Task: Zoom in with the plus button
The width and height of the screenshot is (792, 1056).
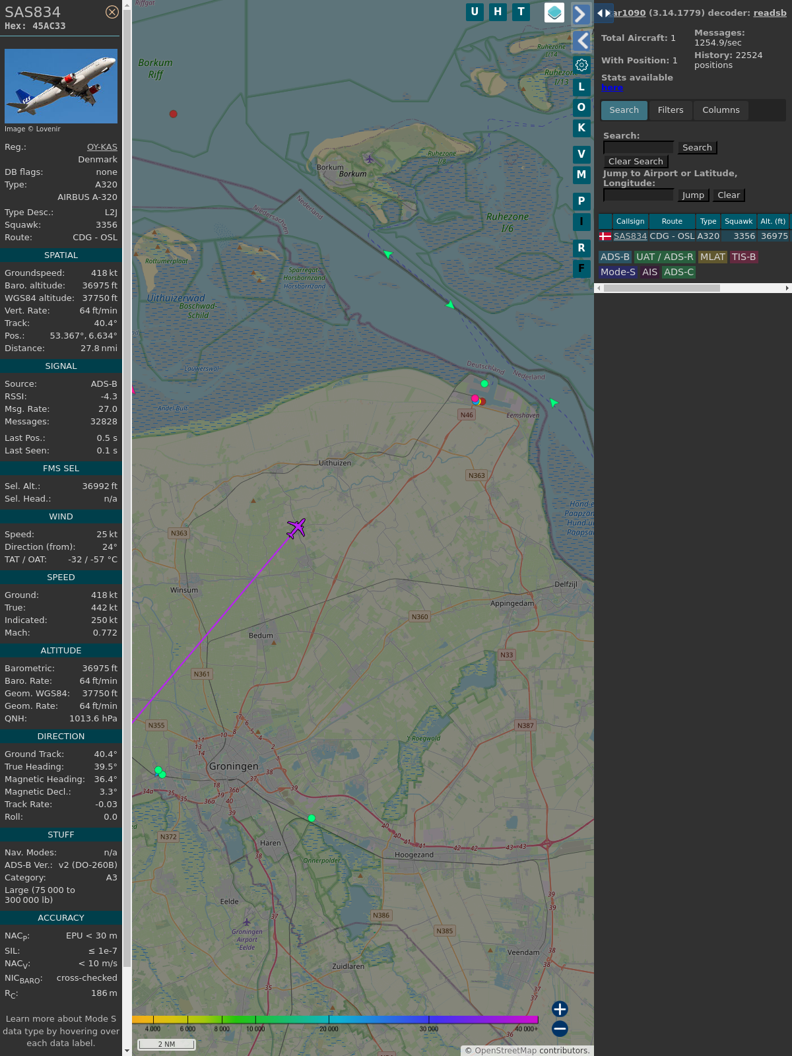Action: [x=560, y=1009]
